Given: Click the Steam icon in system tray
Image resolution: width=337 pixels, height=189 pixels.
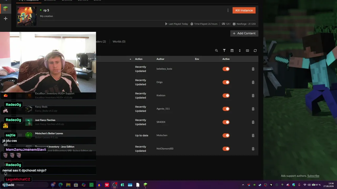Looking at the screenshot, I should (260, 185).
